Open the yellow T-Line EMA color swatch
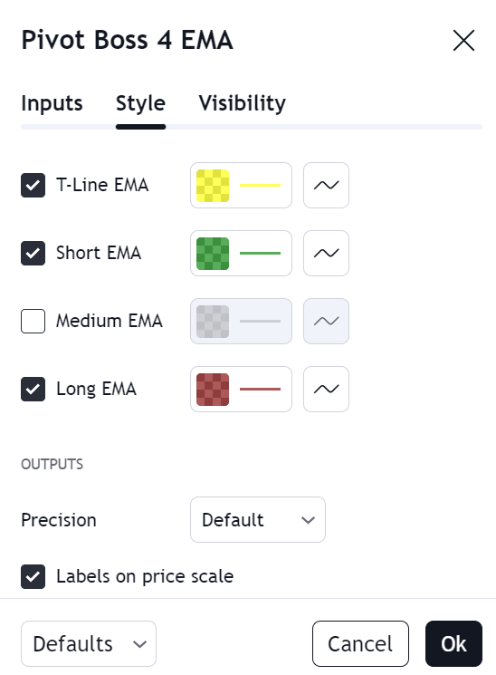Image resolution: width=496 pixels, height=675 pixels. click(x=213, y=186)
